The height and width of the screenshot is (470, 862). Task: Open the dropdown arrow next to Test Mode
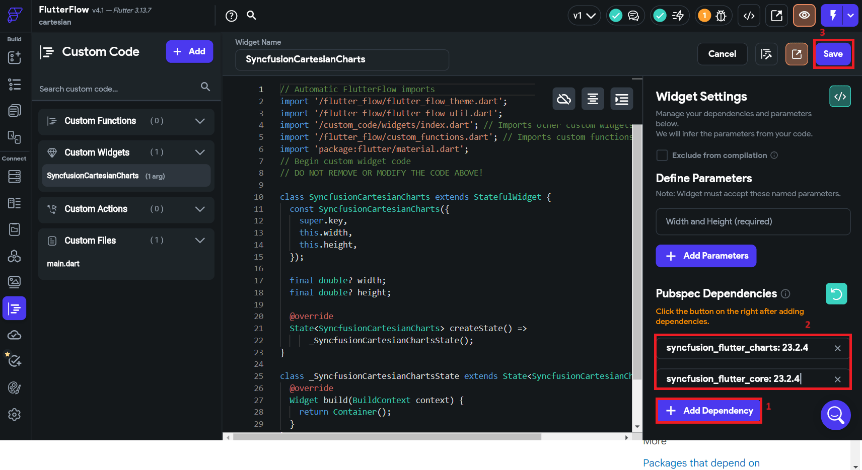click(851, 16)
